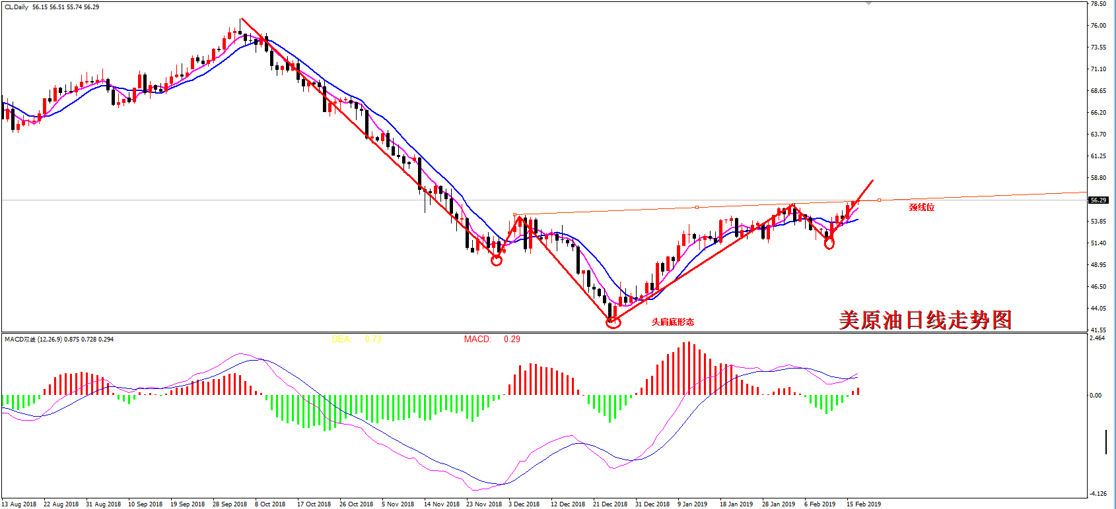1116x509 pixels.
Task: Click the 15 Feb 2019 date label
Action: coord(863,504)
